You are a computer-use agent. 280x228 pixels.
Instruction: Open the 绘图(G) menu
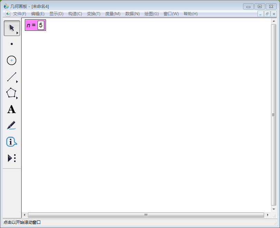152,14
